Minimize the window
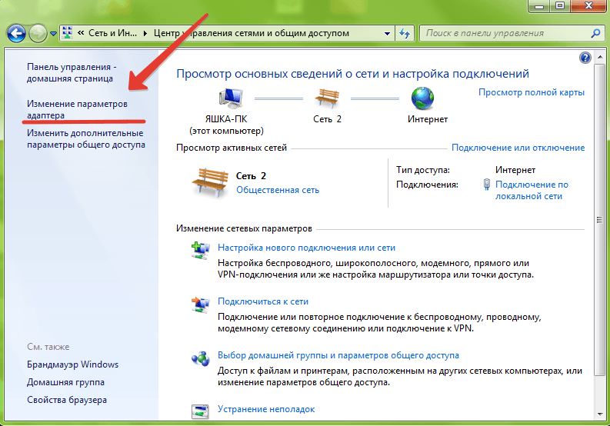Screen dimensions: 610x426 pos(539,6)
